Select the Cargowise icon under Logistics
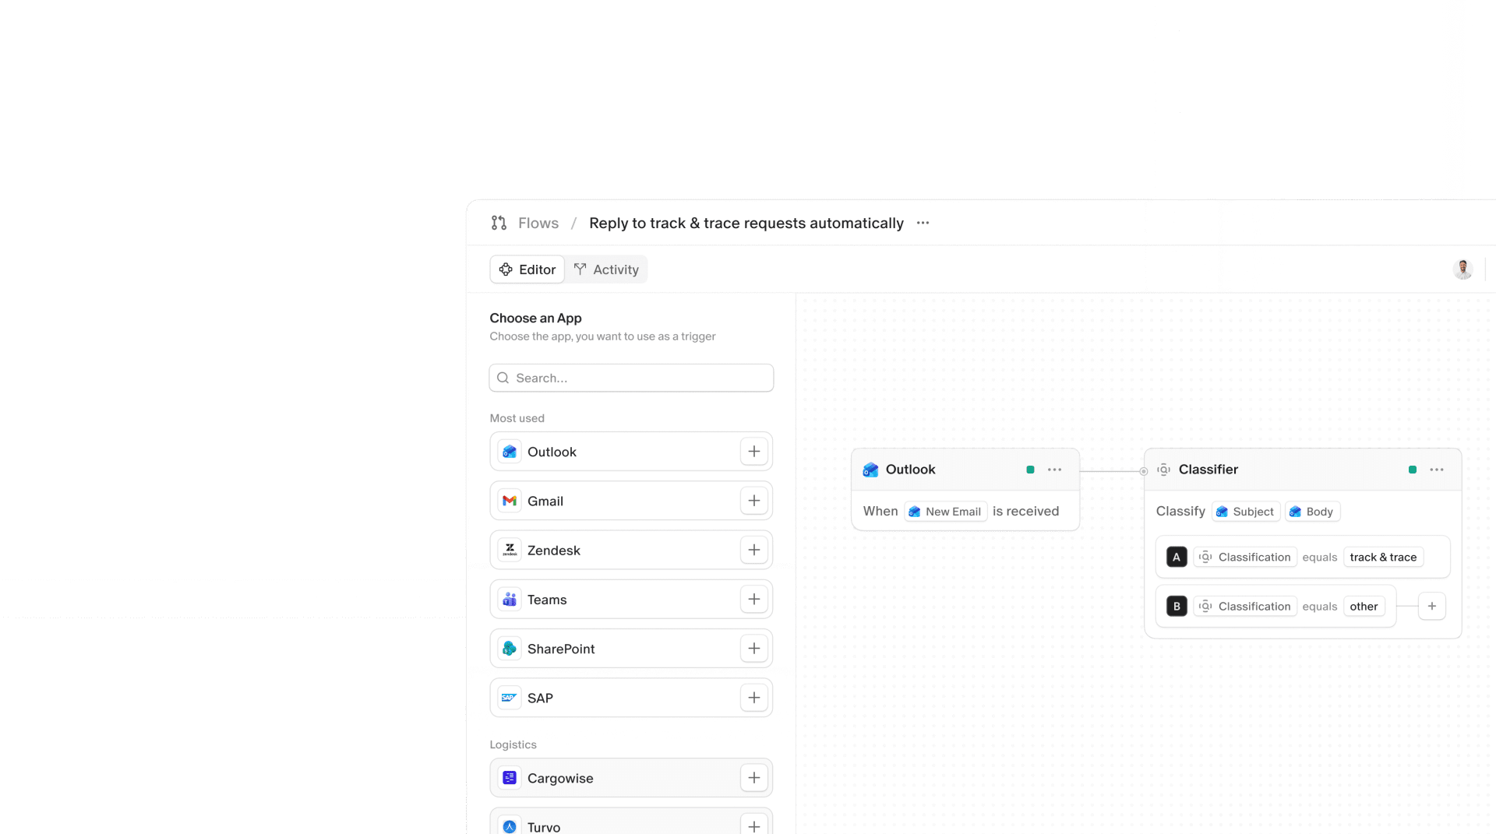The width and height of the screenshot is (1496, 834). click(510, 777)
